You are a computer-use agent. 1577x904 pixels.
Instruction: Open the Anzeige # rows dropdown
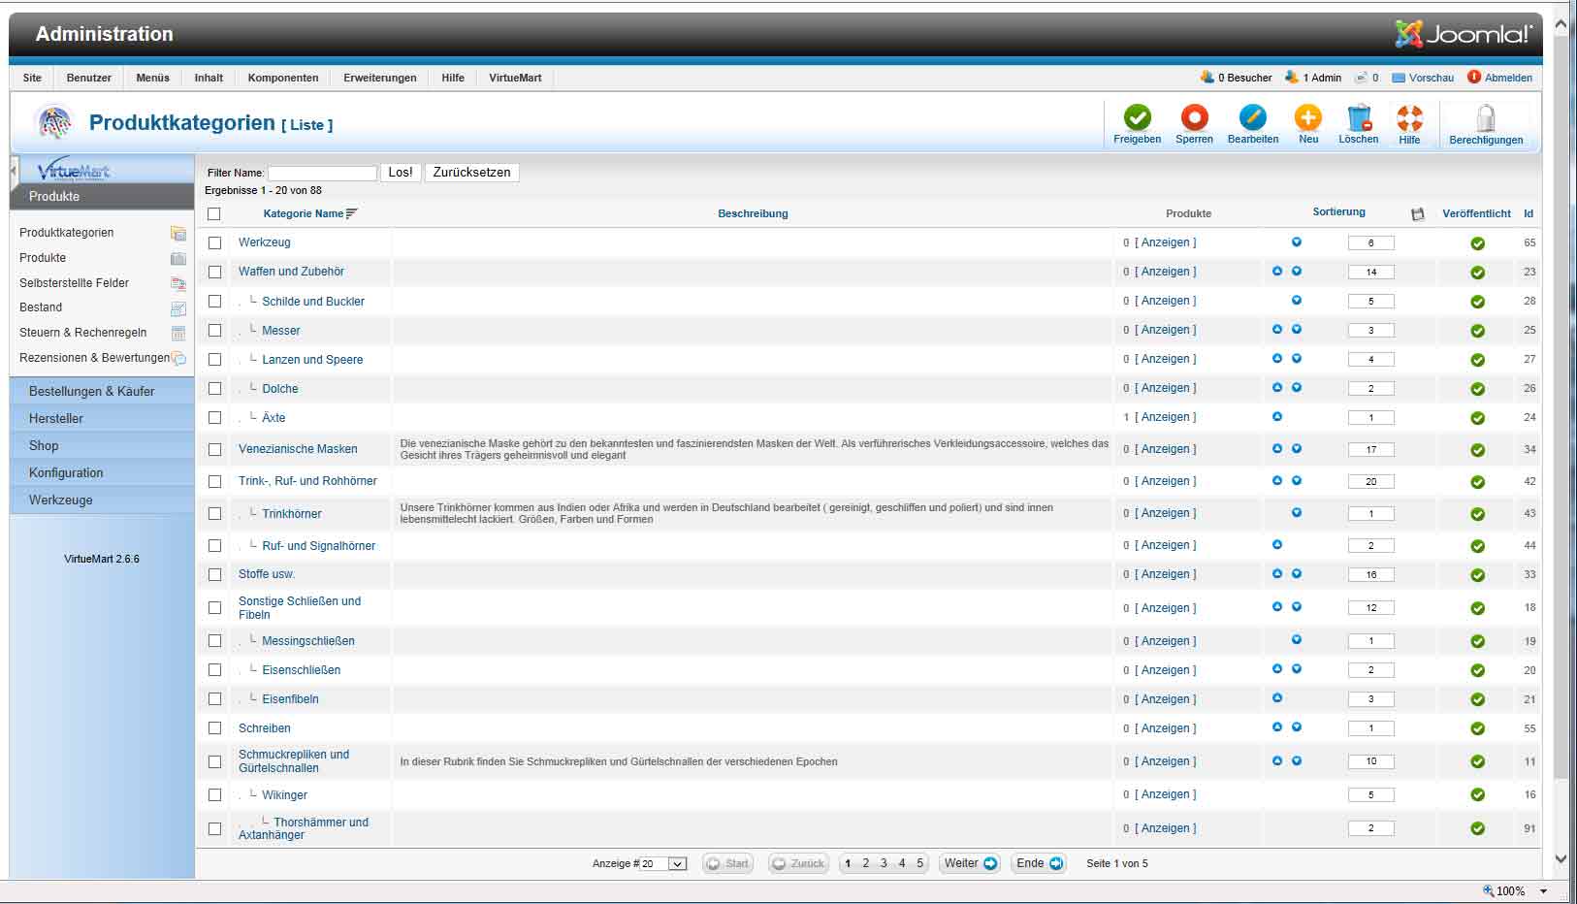click(x=677, y=864)
